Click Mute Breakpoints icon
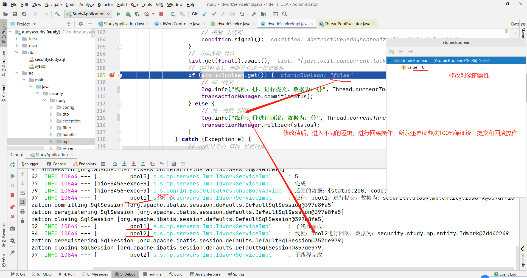 (x=12, y=216)
